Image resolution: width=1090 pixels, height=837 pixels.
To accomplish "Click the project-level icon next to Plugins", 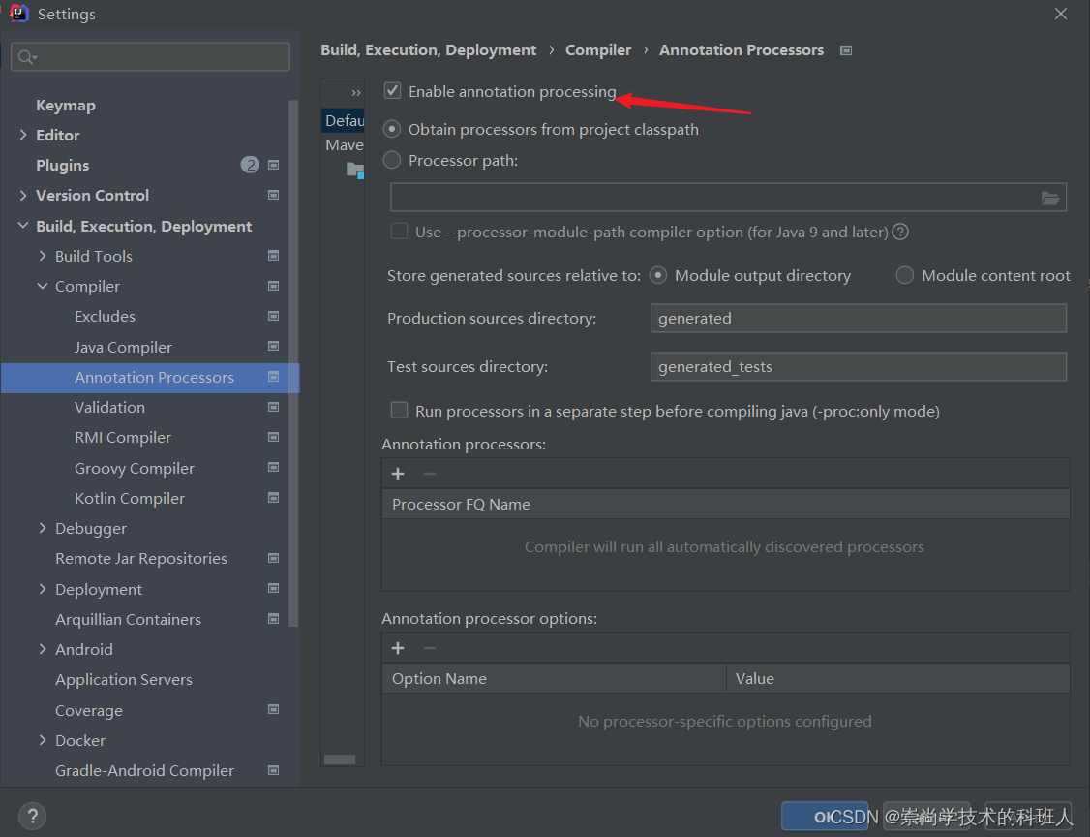I will point(273,165).
